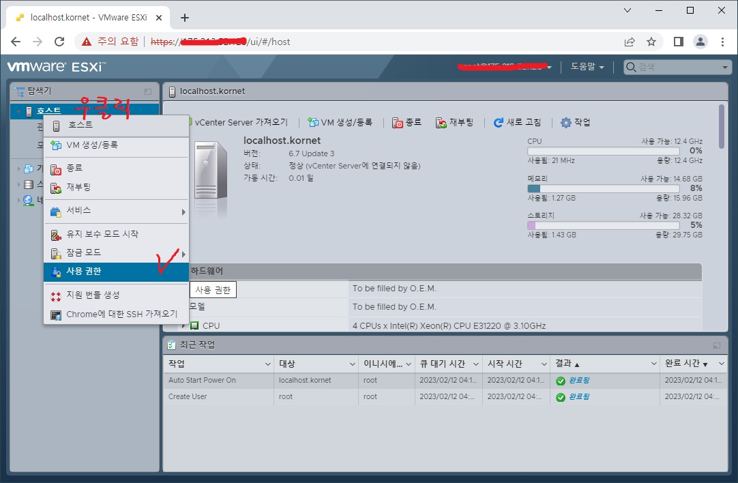Viewport: 738px width, 483px height.
Task: Click 사용 권한 key icon in menu
Action: click(56, 272)
